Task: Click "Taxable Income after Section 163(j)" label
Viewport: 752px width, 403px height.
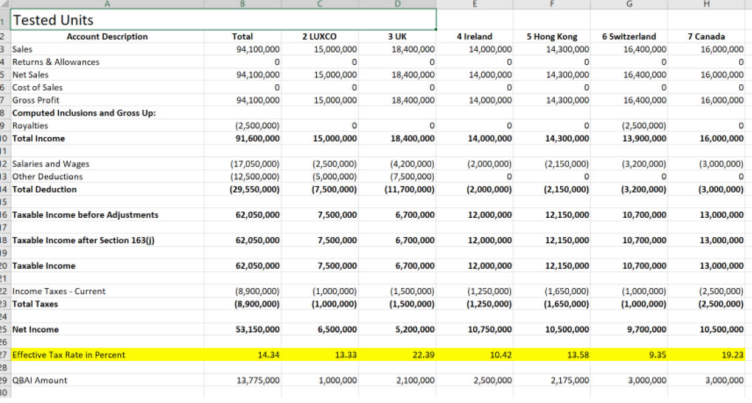Action: [x=107, y=240]
